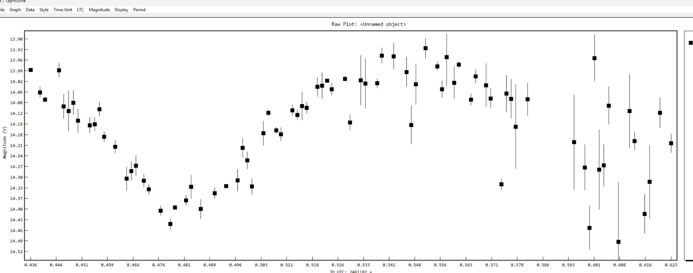
Task: Click the 14.21 magnitude axis value
Action: tap(16, 145)
